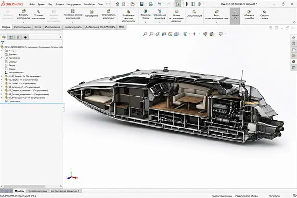Click the feature tree horizontal scrollbar
The width and height of the screenshot is (297, 198).
click(x=25, y=186)
